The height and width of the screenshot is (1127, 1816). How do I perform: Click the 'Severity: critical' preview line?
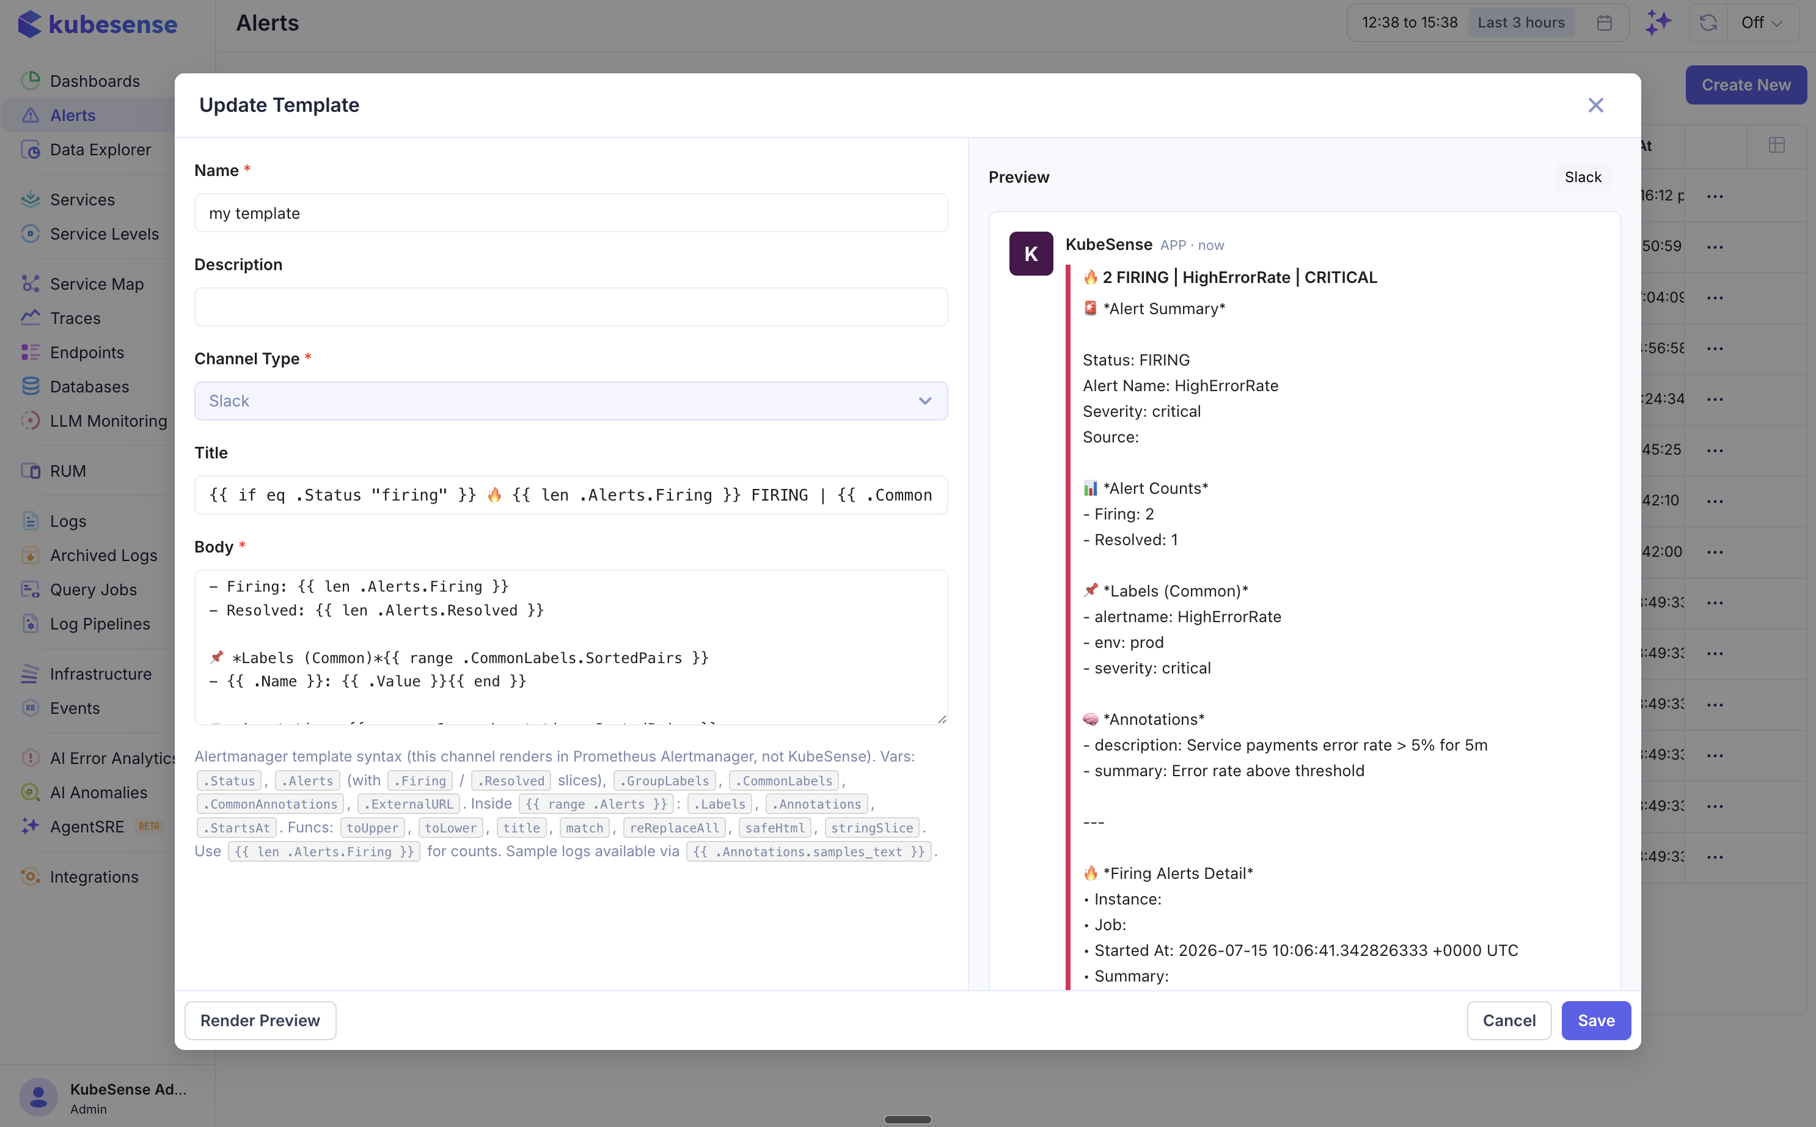1141,411
